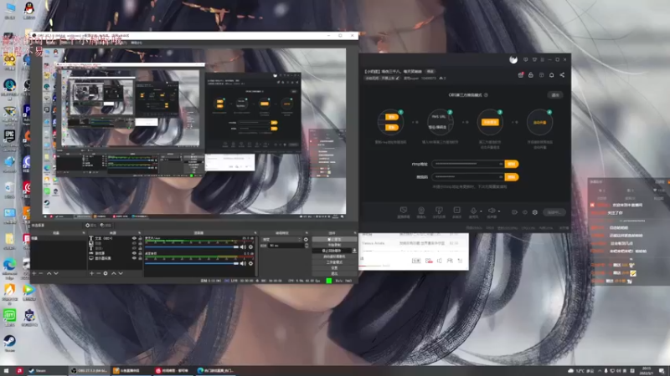Adjust desktop audio volume slider
Screen dimensions: 670x376
coord(192,263)
